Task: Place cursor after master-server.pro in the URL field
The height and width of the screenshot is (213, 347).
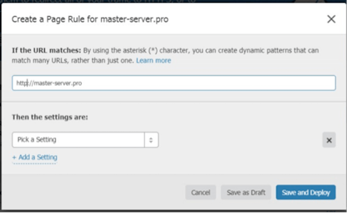Action: coord(82,83)
